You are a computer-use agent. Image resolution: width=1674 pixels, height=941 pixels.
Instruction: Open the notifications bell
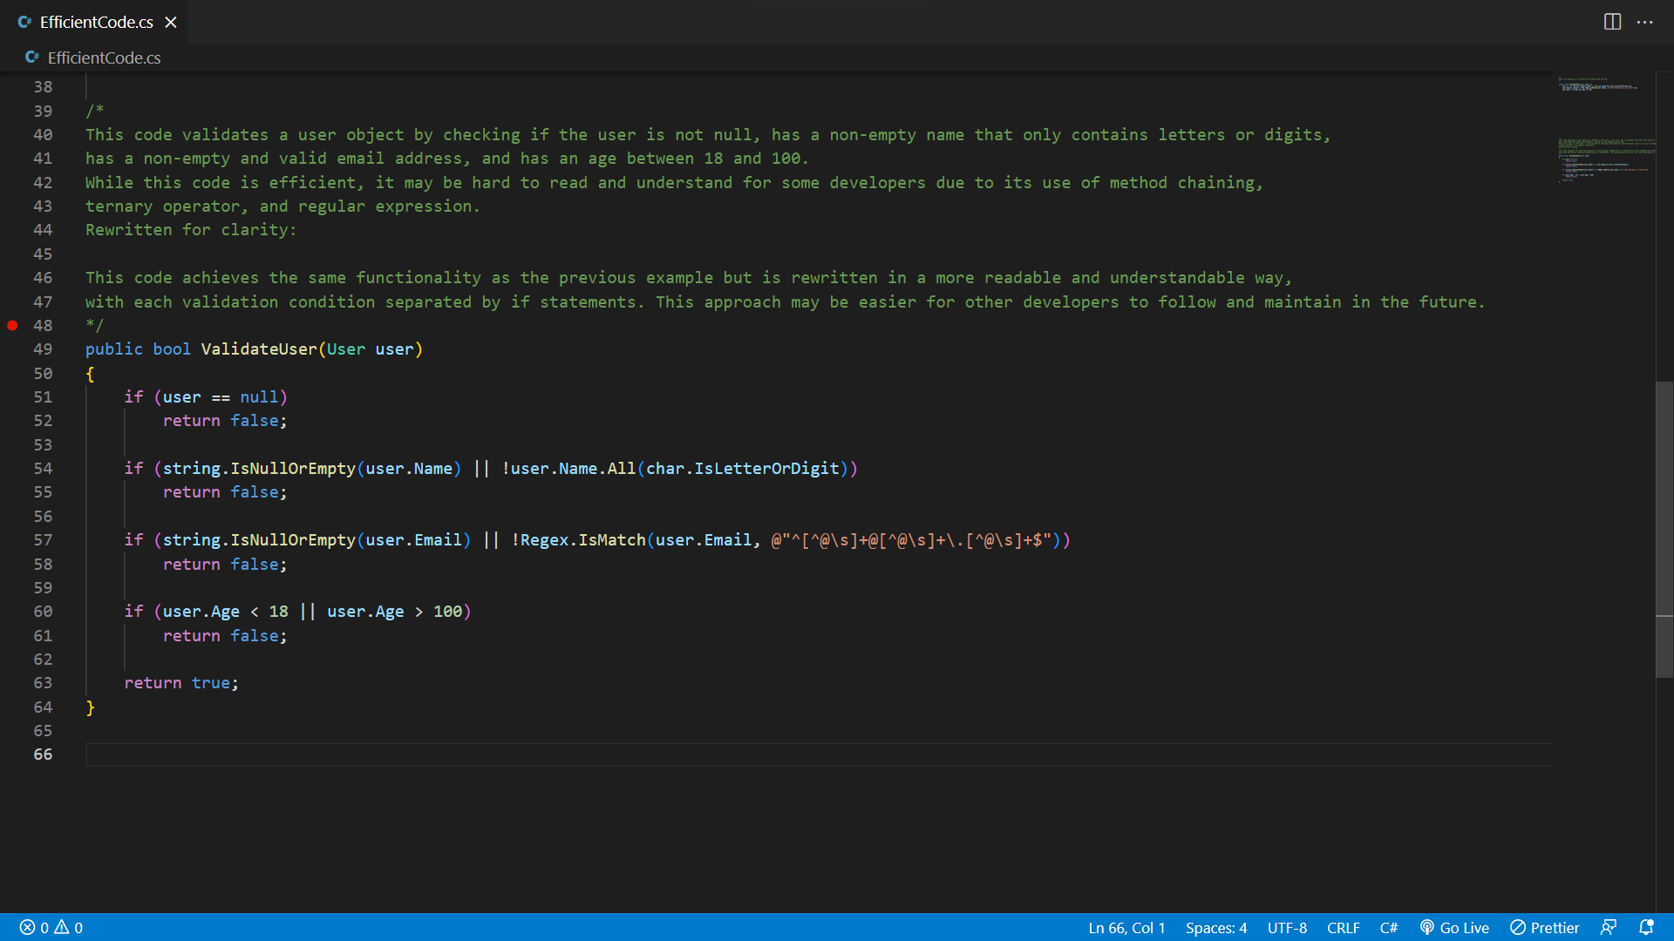[x=1646, y=927]
